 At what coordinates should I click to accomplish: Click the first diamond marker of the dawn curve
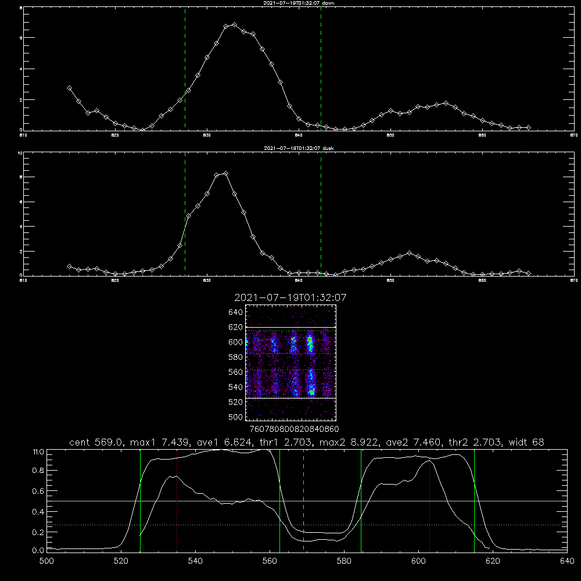(69, 88)
